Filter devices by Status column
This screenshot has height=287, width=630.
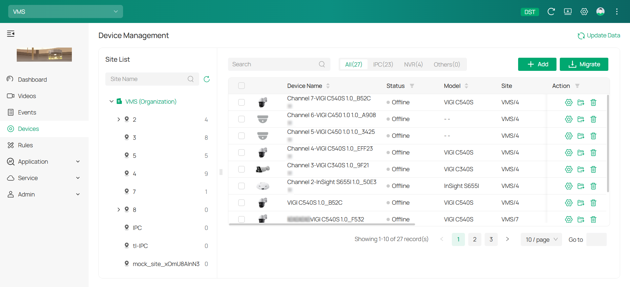[x=412, y=86]
